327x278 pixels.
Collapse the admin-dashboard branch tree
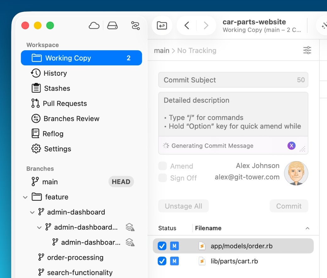pos(32,212)
